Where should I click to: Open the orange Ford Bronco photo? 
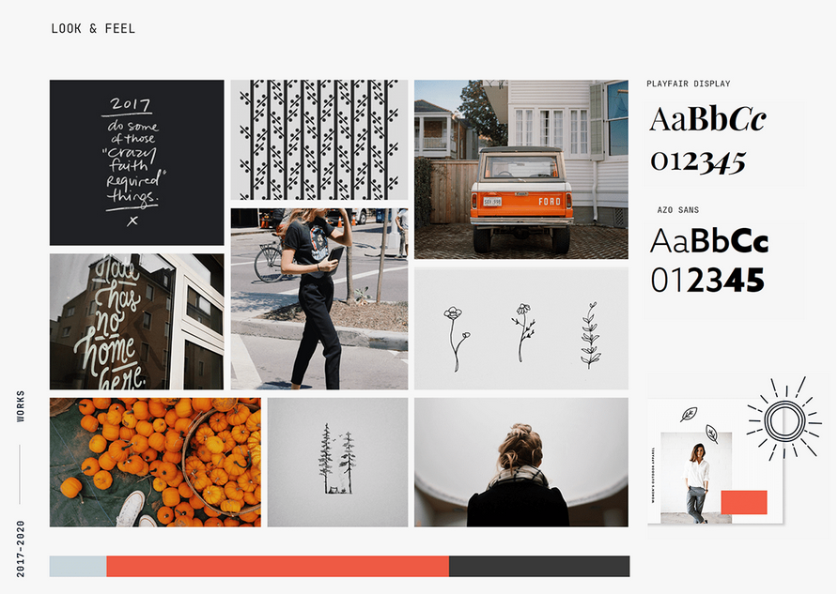click(x=521, y=170)
